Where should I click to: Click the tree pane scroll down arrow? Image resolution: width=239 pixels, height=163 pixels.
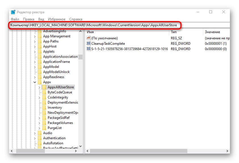pyautogui.click(x=81, y=146)
